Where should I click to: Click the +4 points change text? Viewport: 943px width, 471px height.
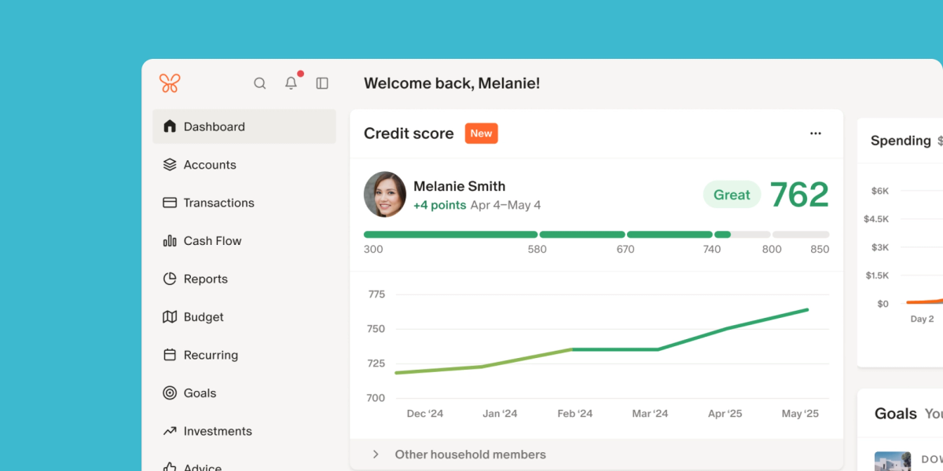440,205
